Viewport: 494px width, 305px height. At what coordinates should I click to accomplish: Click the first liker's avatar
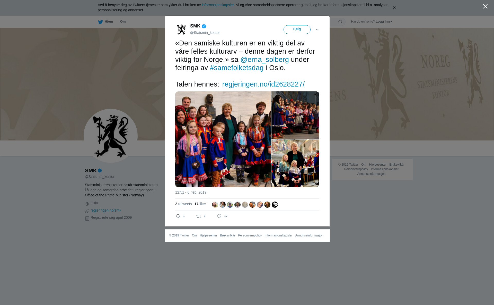pos(215,205)
